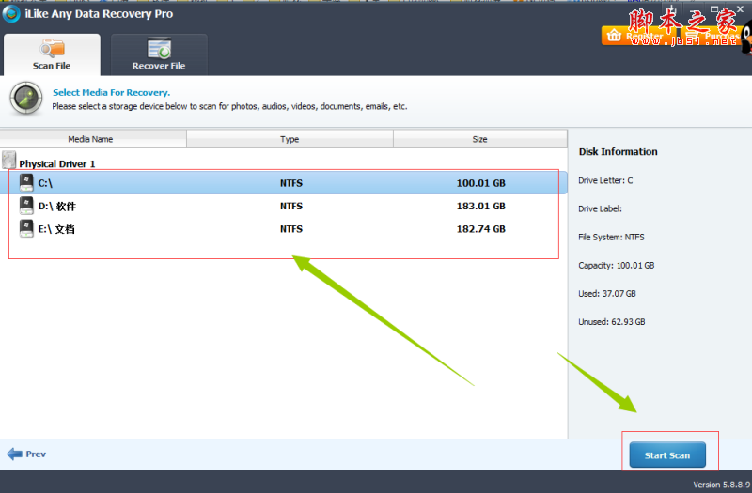
Task: Click the Capacity: 100.01 GB info line
Action: (x=617, y=266)
